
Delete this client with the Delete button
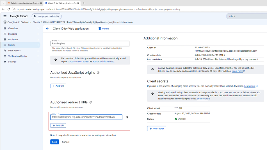click(x=104, y=29)
